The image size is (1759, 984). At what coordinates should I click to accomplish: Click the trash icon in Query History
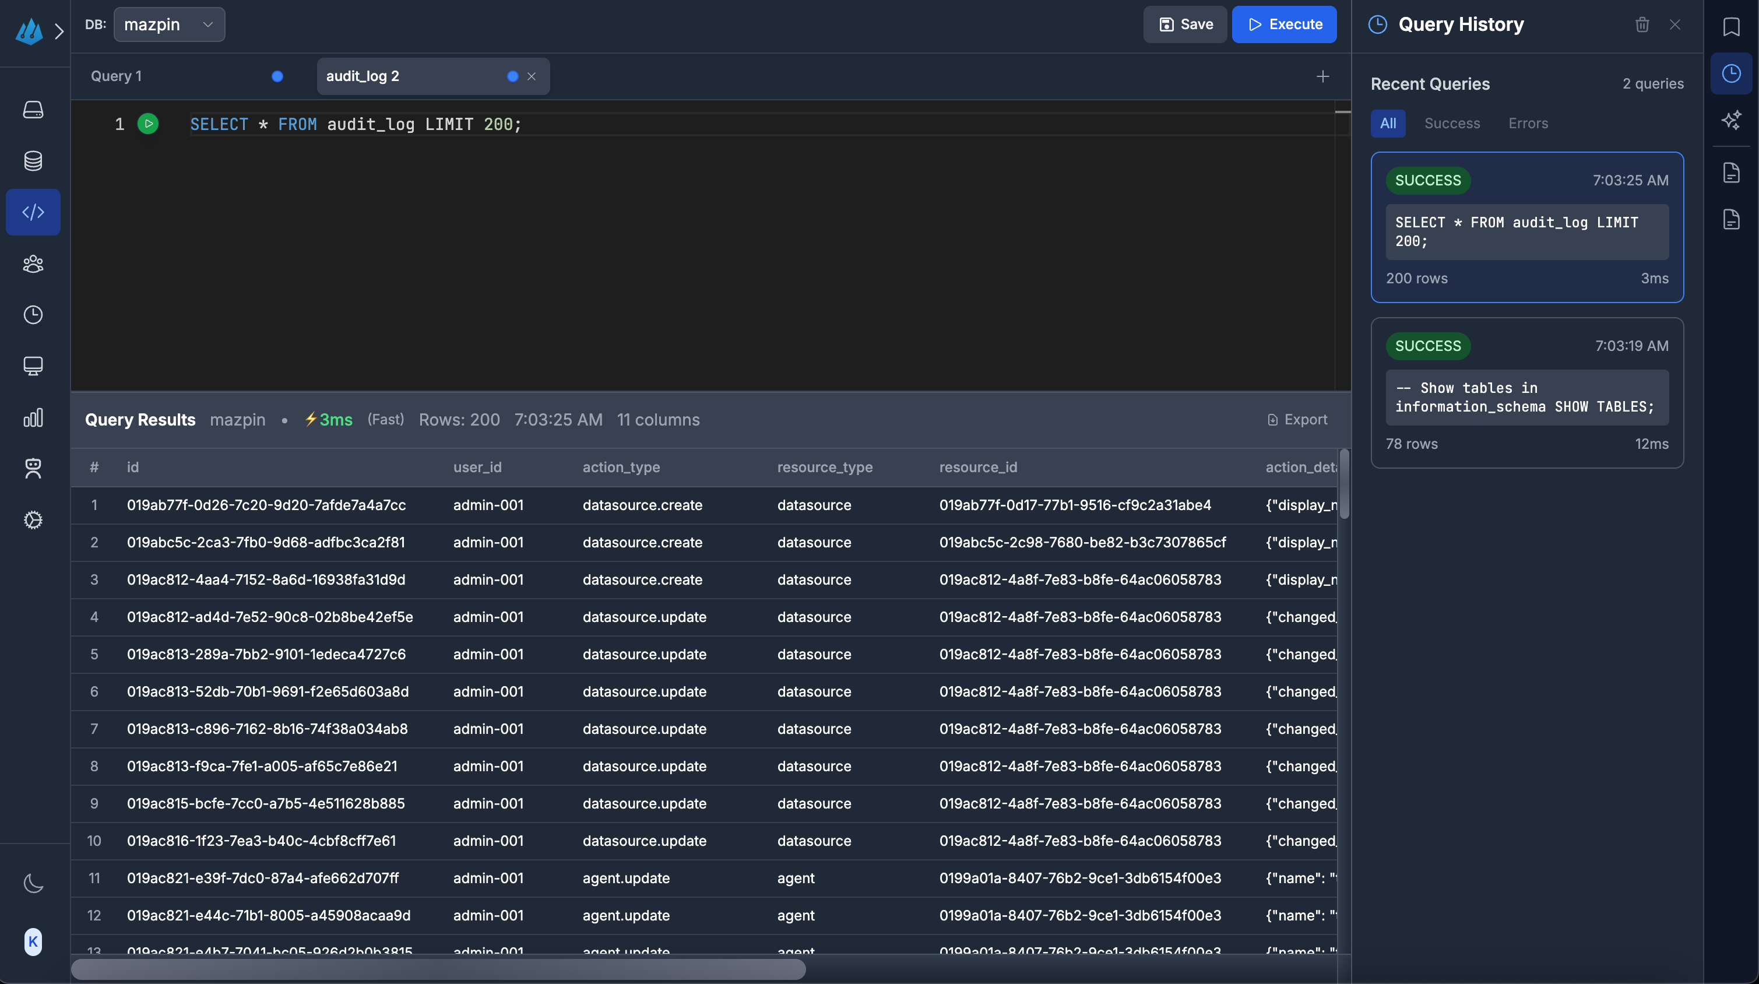click(x=1641, y=24)
